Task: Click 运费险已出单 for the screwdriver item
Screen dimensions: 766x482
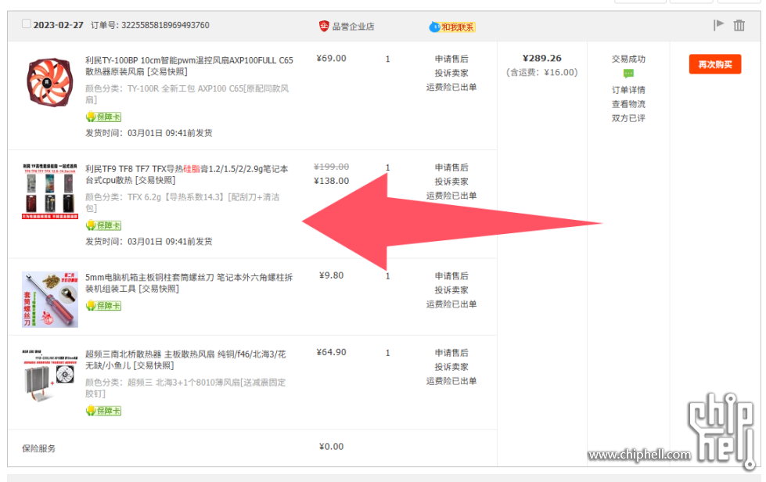Action: click(451, 304)
